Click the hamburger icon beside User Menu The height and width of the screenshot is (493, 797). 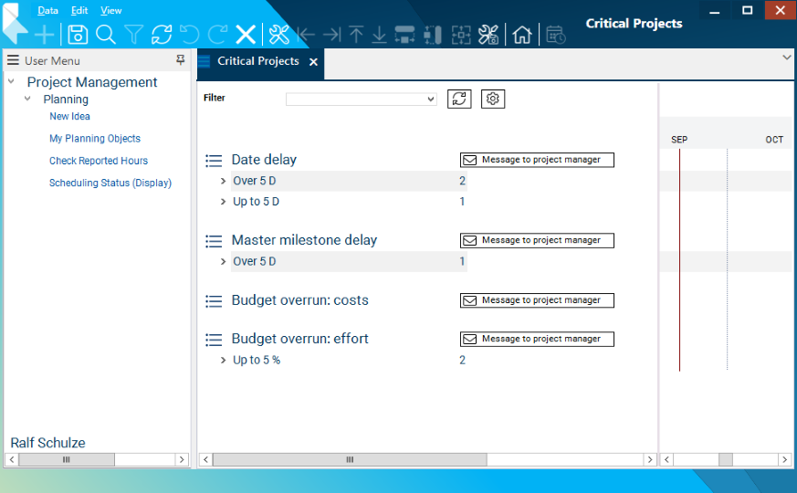(x=13, y=60)
